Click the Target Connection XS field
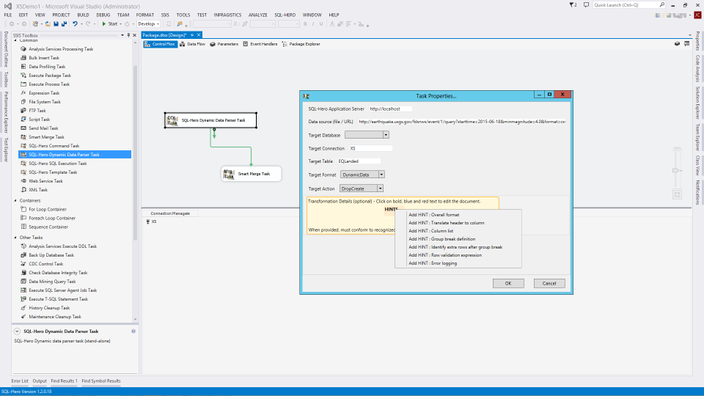The height and width of the screenshot is (396, 704). pyautogui.click(x=370, y=149)
